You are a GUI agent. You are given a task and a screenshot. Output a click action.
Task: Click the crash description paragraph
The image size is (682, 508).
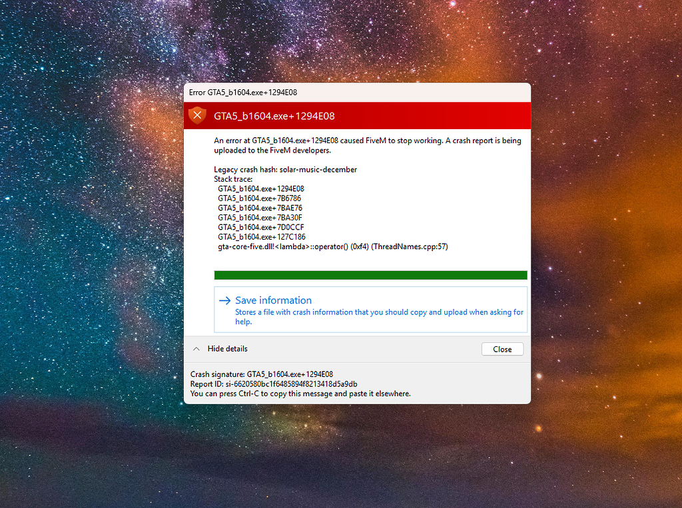pos(366,145)
